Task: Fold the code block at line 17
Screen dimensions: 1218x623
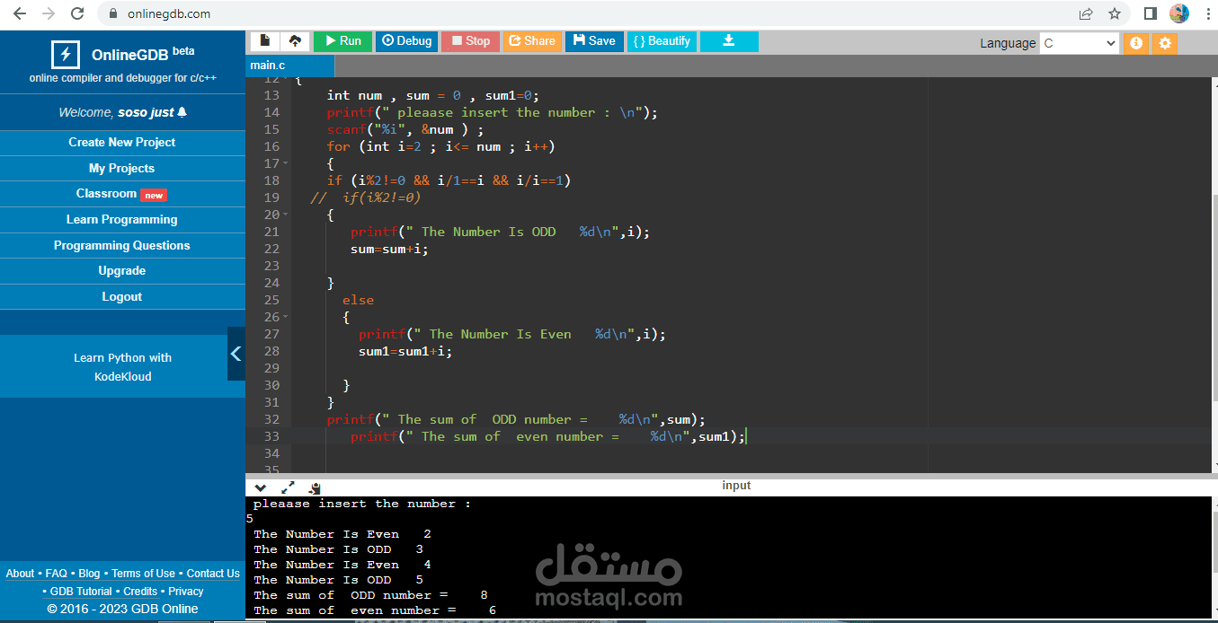Action: 286,163
